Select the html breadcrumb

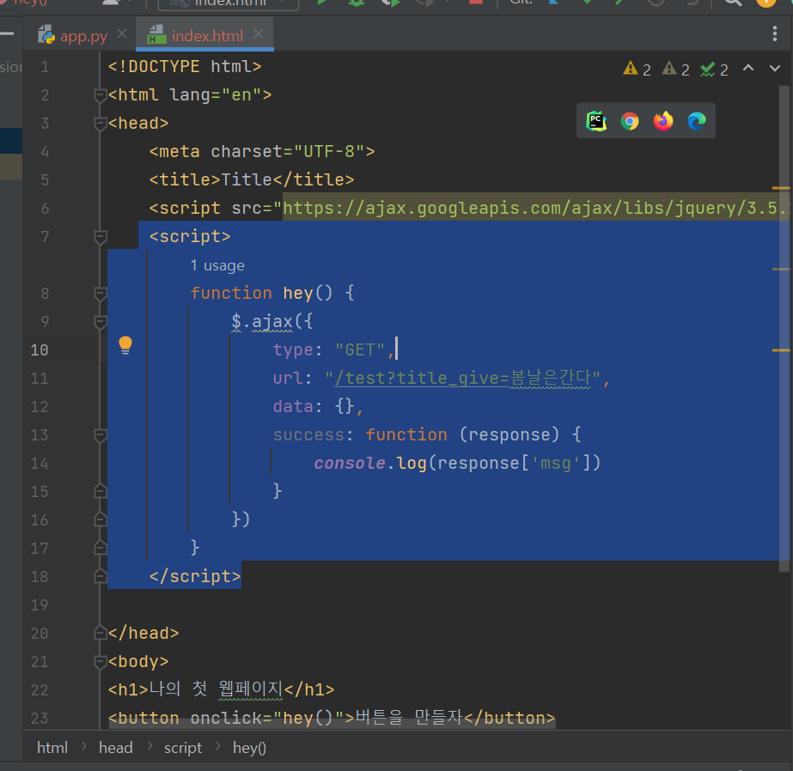[52, 748]
